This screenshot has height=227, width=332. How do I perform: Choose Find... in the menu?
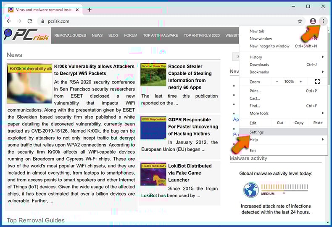point(283,106)
